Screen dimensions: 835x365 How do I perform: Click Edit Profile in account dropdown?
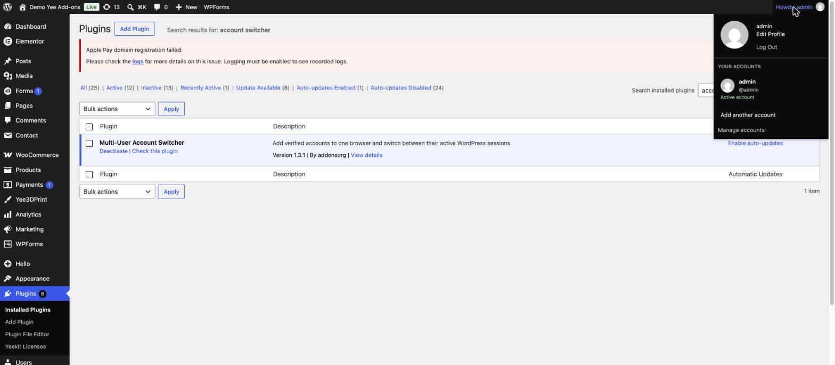[x=770, y=34]
